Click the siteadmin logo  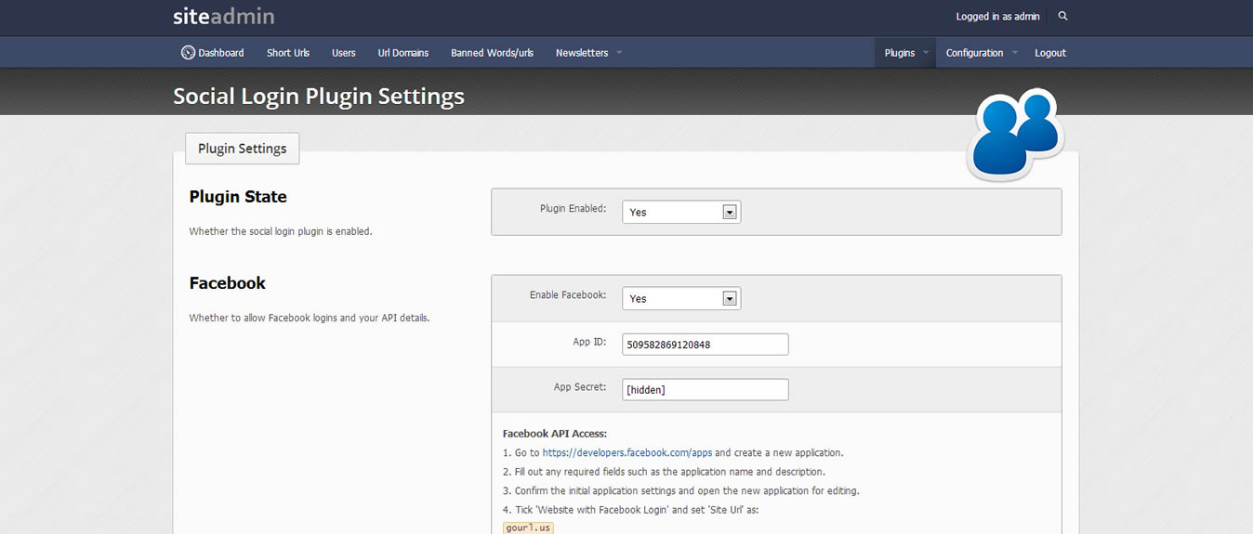pyautogui.click(x=223, y=17)
